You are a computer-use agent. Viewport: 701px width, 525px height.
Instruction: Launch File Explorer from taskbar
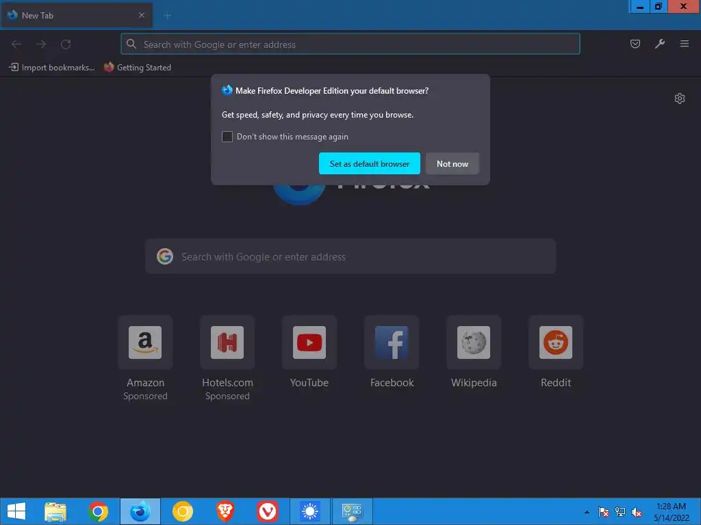click(x=55, y=511)
